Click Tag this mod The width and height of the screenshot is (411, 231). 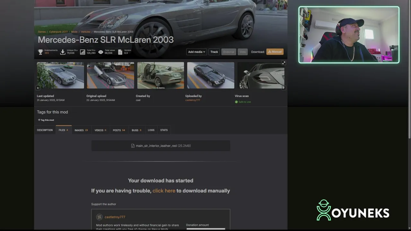[46, 120]
